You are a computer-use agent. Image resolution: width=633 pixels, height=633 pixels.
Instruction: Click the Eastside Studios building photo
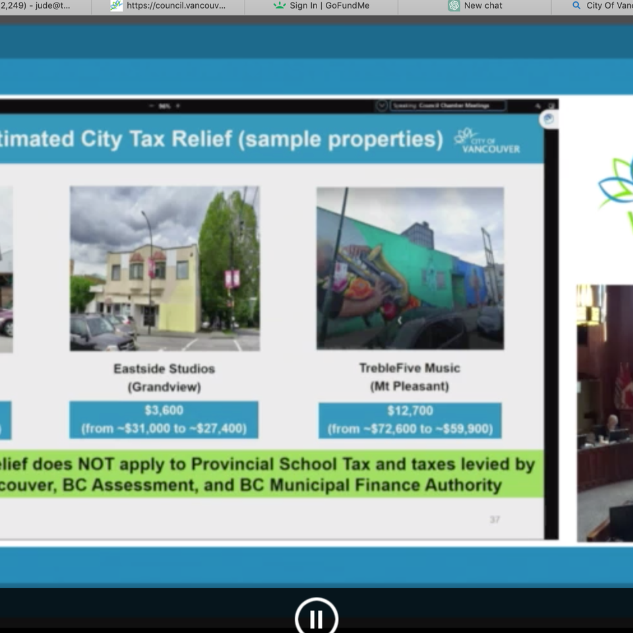[165, 268]
